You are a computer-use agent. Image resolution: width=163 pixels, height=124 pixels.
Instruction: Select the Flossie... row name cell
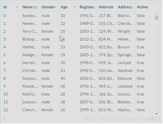[30, 86]
